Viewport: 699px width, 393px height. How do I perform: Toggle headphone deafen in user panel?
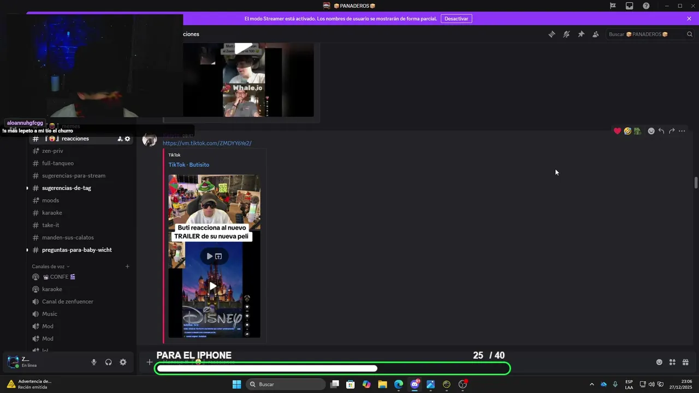108,362
